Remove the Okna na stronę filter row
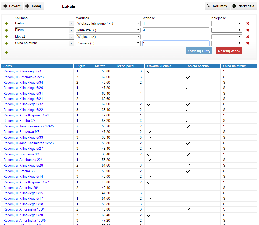Screen dimensions: 259x225 click(247, 43)
